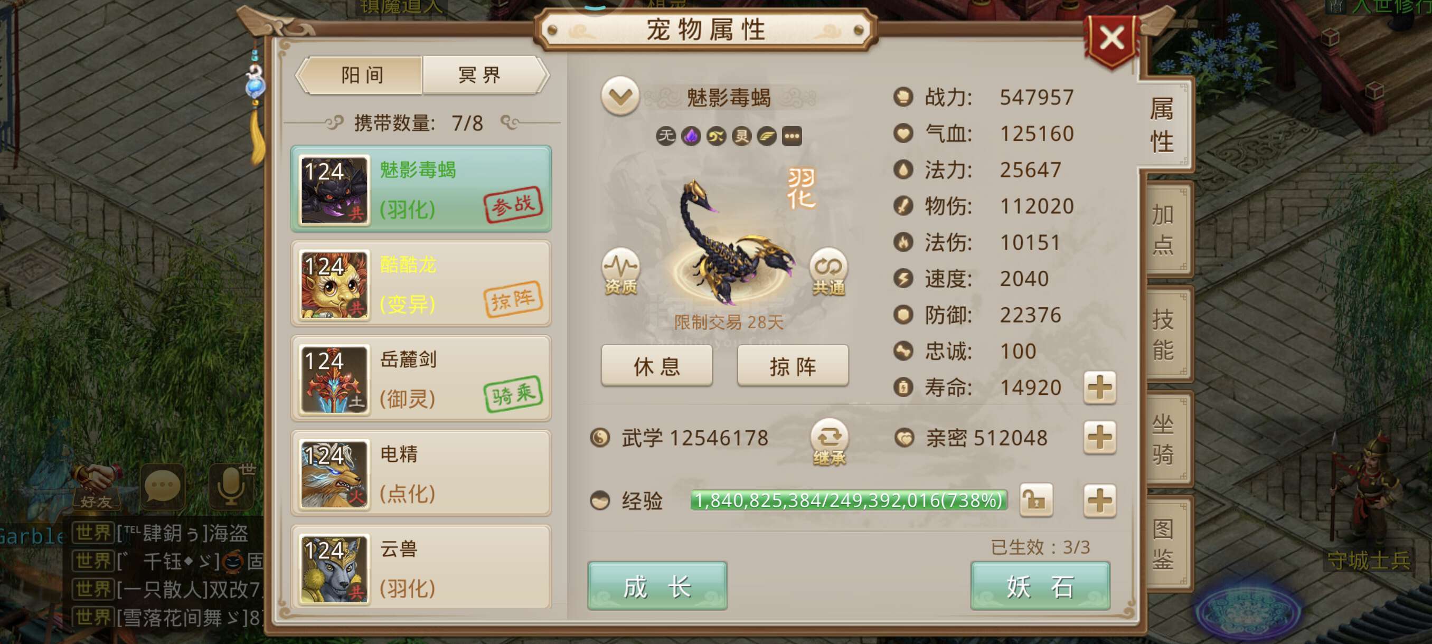Click the purple flame skill icon

click(691, 136)
